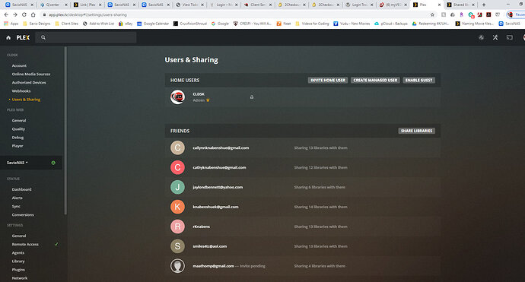Open the activity indicator icon
Image resolution: width=525 pixels, height=282 pixels.
[481, 37]
